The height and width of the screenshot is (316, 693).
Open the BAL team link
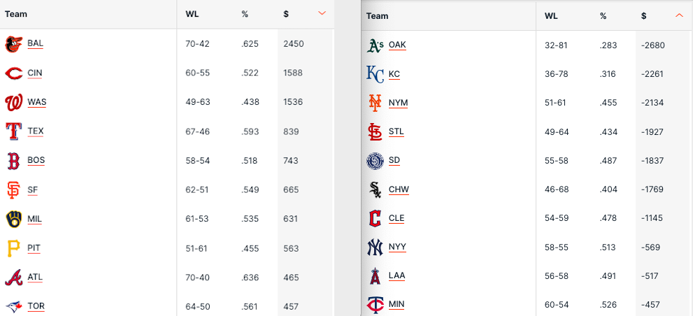[x=36, y=43]
